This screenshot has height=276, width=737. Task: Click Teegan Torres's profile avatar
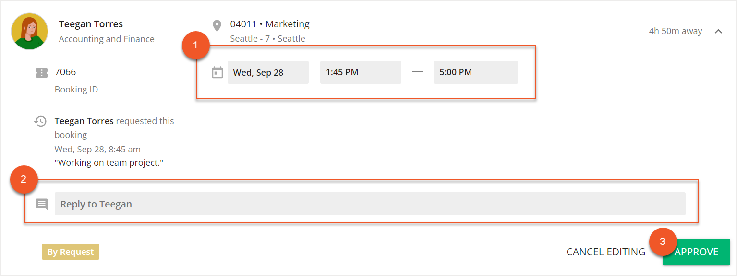pyautogui.click(x=29, y=31)
